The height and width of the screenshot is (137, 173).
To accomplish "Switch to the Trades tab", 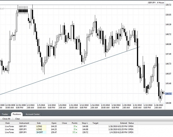I will pos(5,114).
